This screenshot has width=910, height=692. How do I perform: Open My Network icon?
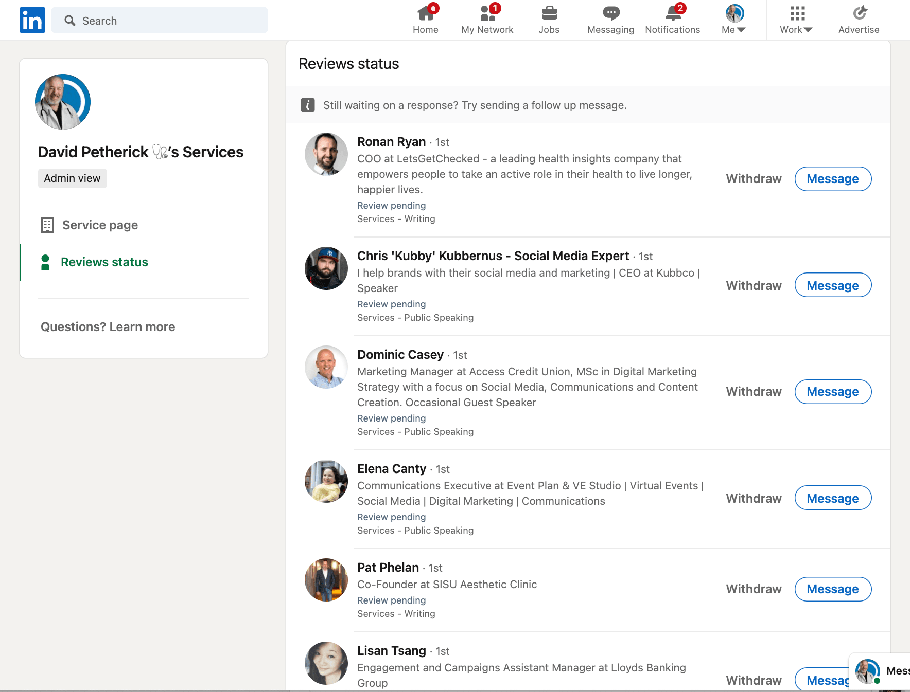coord(487,13)
